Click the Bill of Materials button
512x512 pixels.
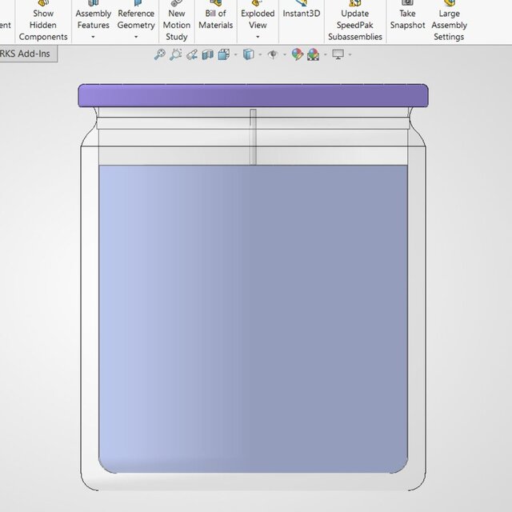(215, 20)
